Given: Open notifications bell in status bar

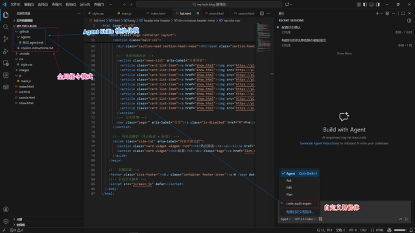Looking at the screenshot, I should [411, 230].
